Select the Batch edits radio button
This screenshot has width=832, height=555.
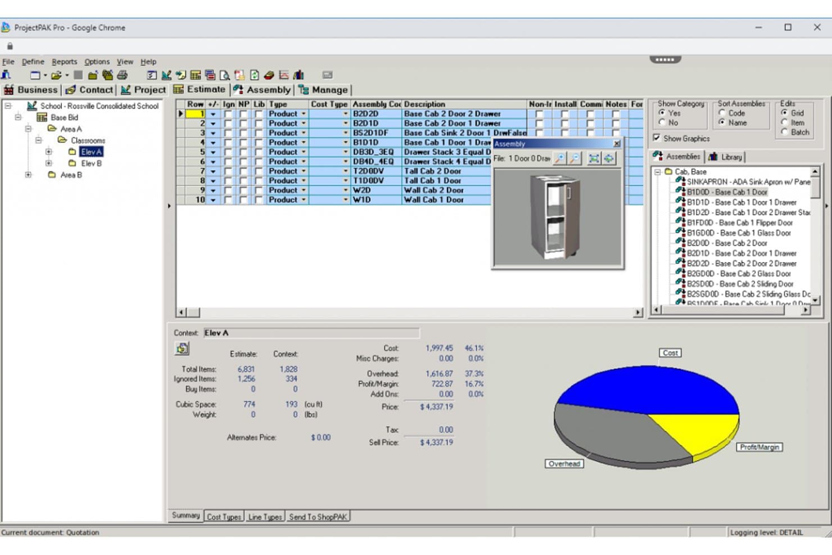[784, 132]
